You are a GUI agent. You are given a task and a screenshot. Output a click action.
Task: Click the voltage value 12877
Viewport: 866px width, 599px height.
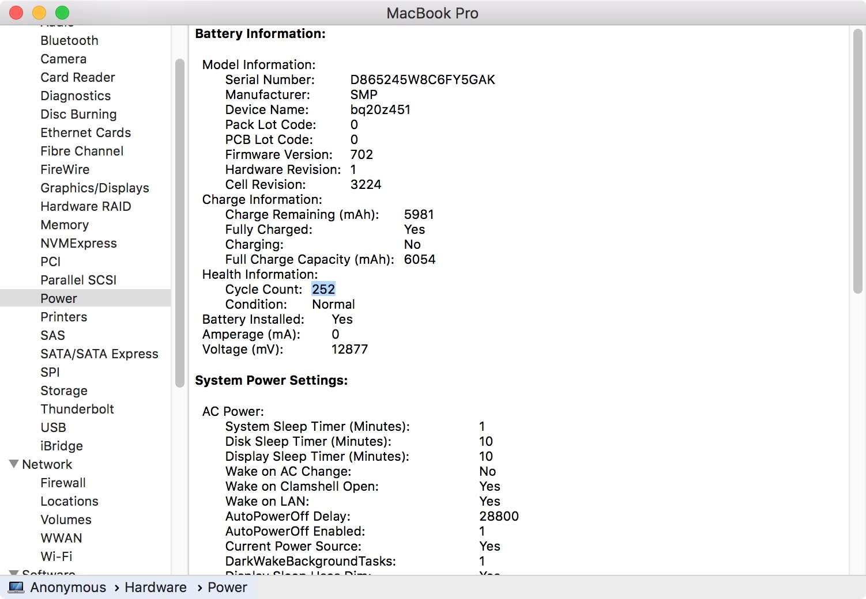point(349,349)
